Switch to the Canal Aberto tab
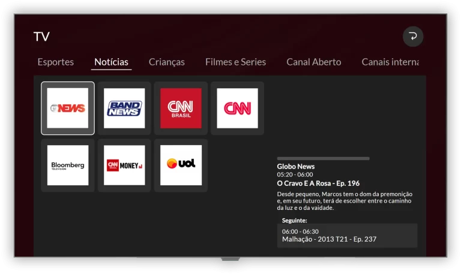461x274 pixels. point(313,62)
